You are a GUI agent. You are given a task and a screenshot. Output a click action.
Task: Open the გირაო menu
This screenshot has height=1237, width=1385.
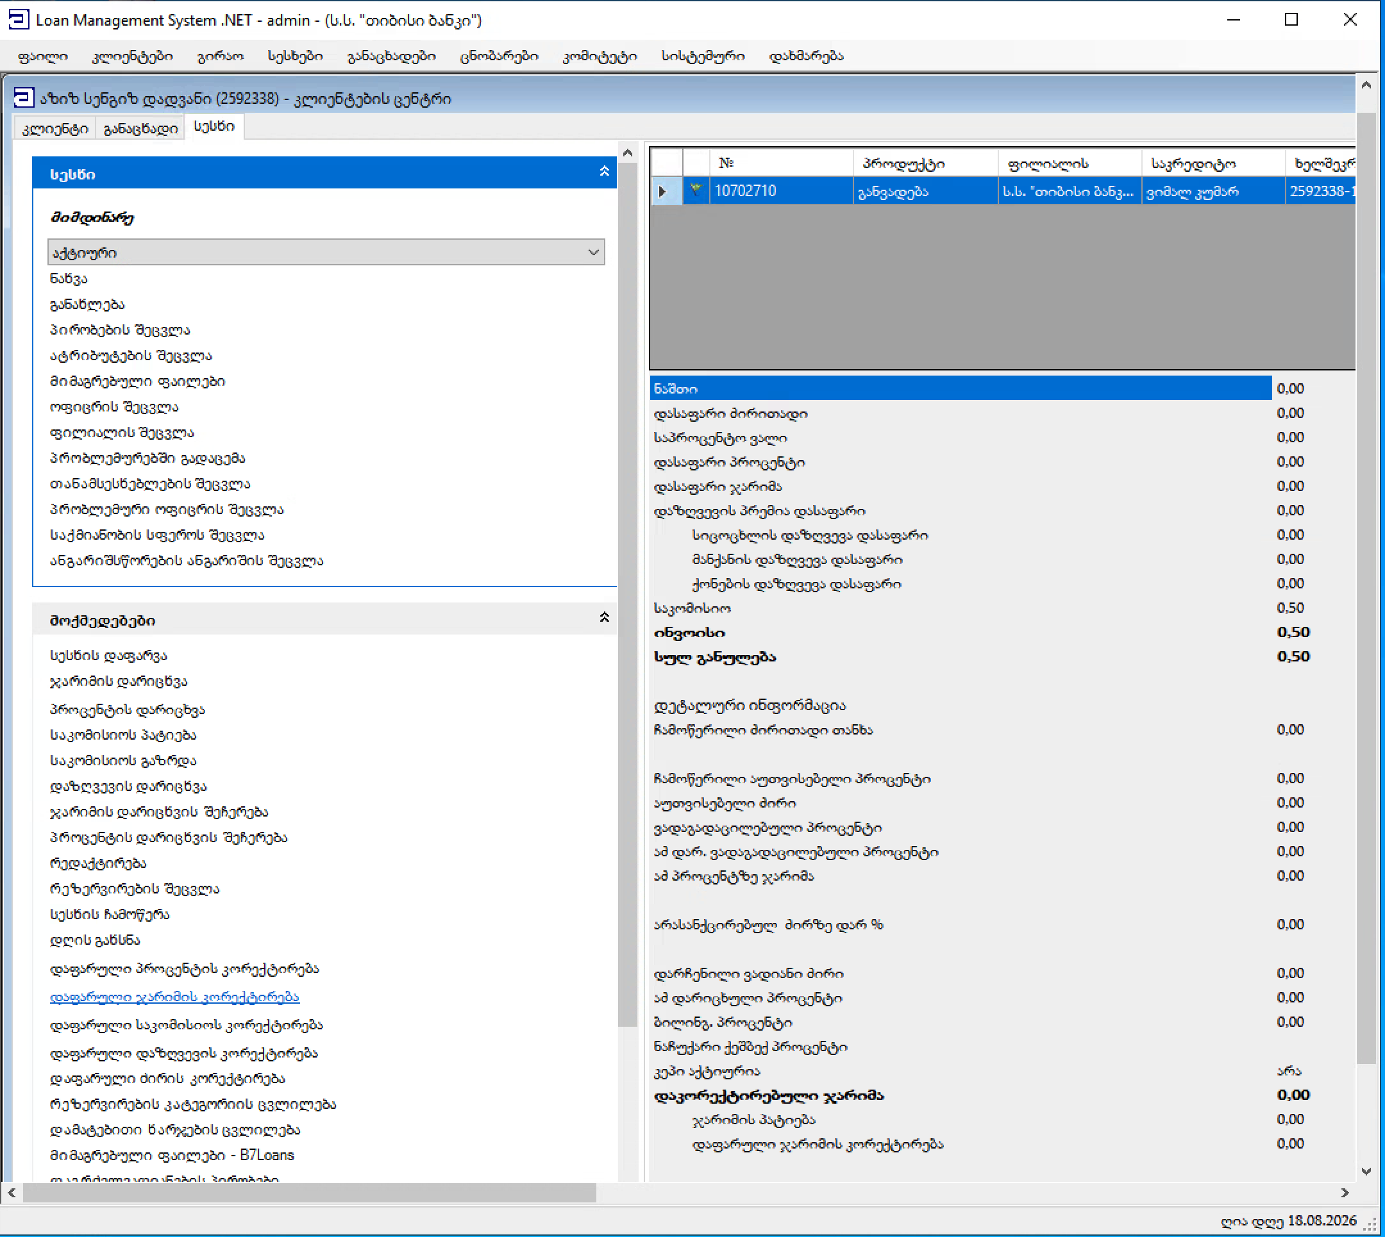click(x=221, y=56)
